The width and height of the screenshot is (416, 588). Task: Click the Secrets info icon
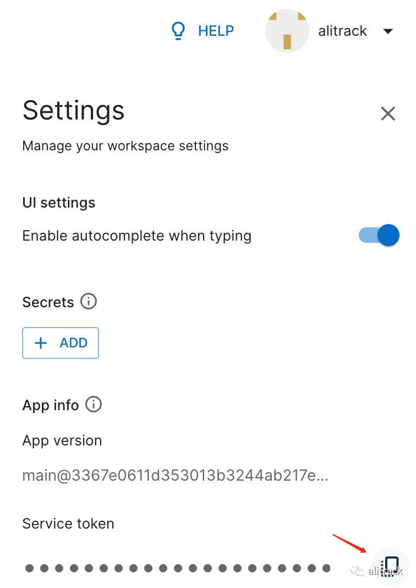pos(89,301)
